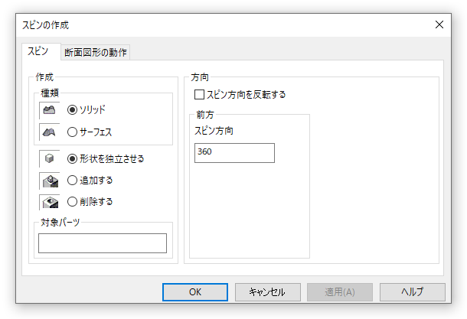Click the spin angle field showing 360
The image size is (467, 319).
[x=234, y=153]
